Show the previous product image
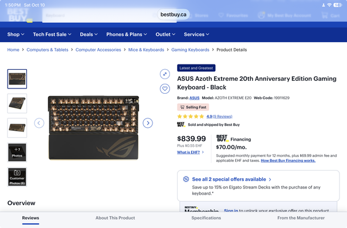 (39, 123)
